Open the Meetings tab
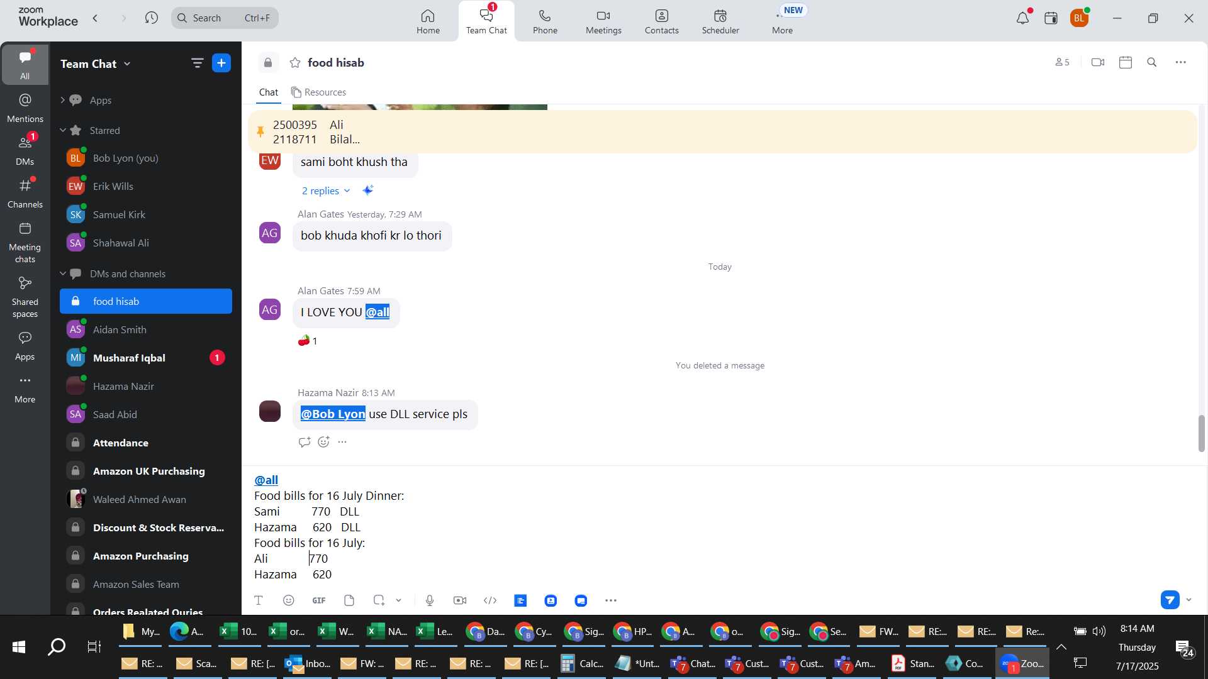 603,21
